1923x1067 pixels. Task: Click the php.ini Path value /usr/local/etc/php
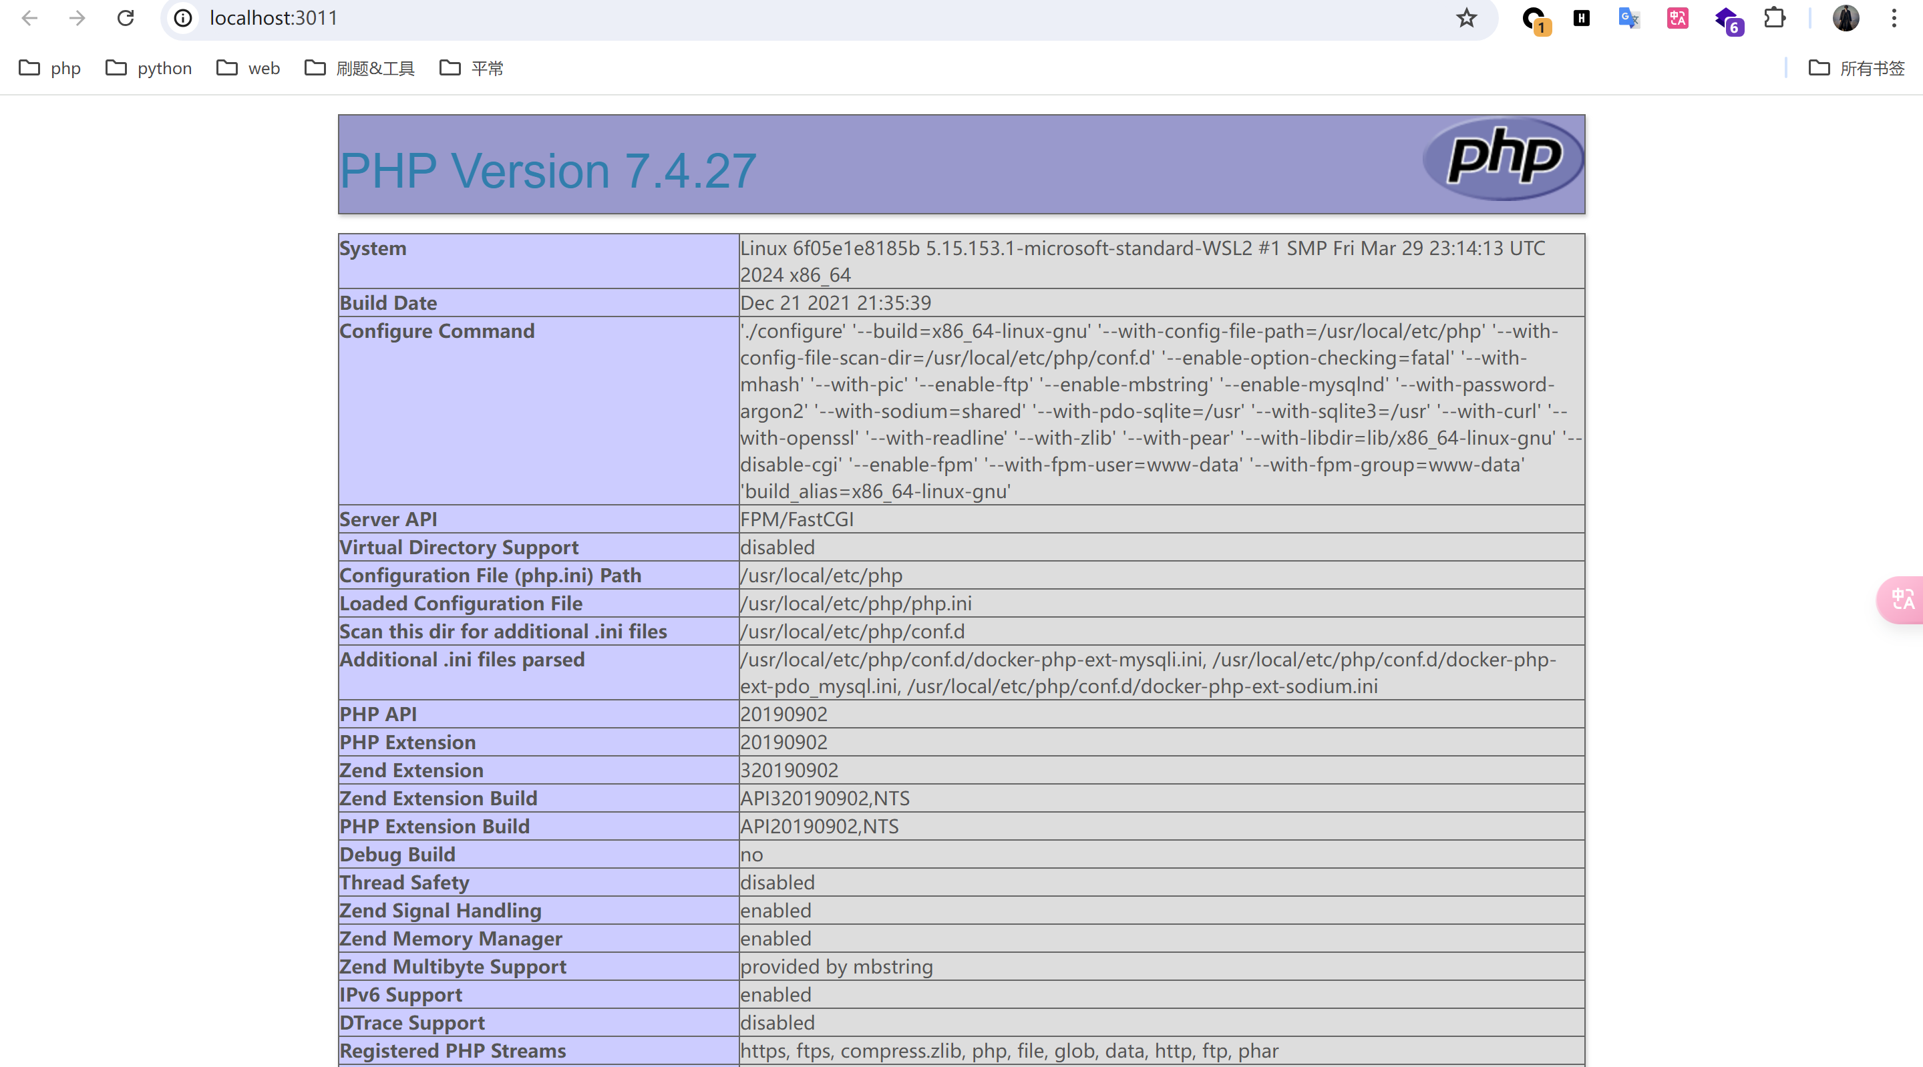click(821, 576)
